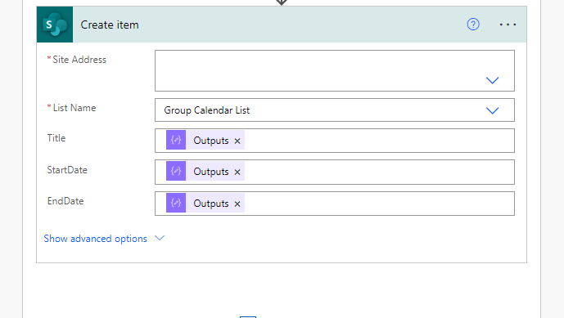Remove the Outputs token from StartDate
This screenshot has width=564, height=318.
(237, 172)
